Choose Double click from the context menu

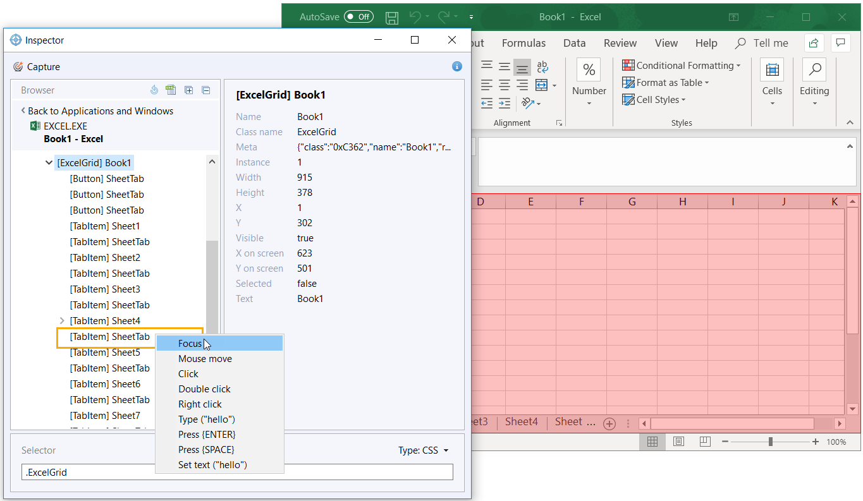coord(219,389)
